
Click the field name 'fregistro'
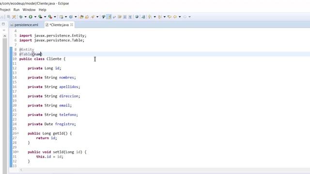tap(64, 124)
